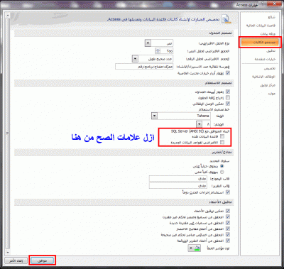The height and width of the screenshot is (269, 284).
Task: Click the default text field size spinner
Action: [158, 51]
